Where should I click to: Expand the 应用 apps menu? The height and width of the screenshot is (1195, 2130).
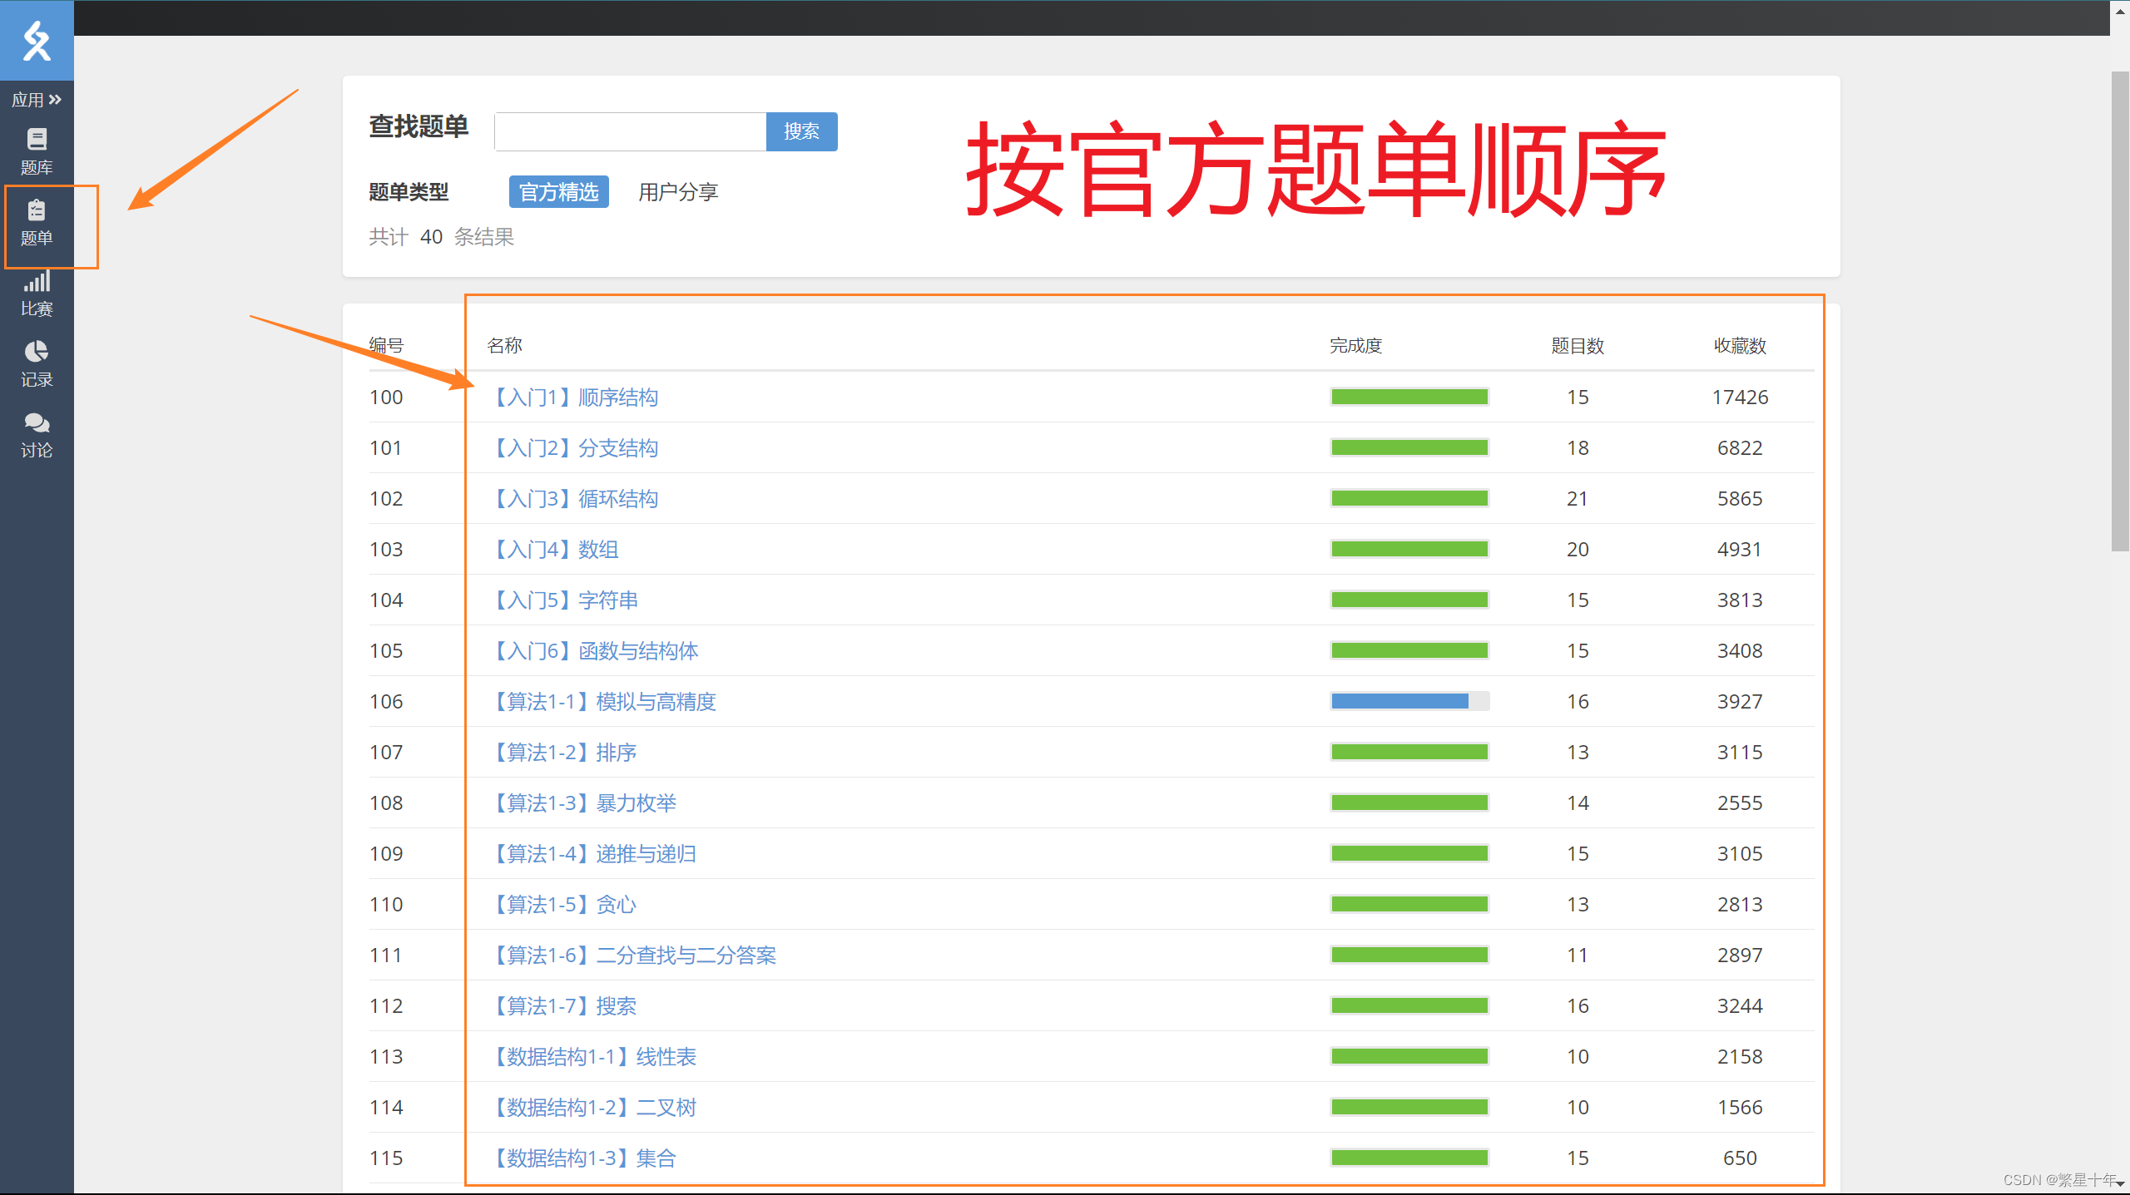(37, 100)
